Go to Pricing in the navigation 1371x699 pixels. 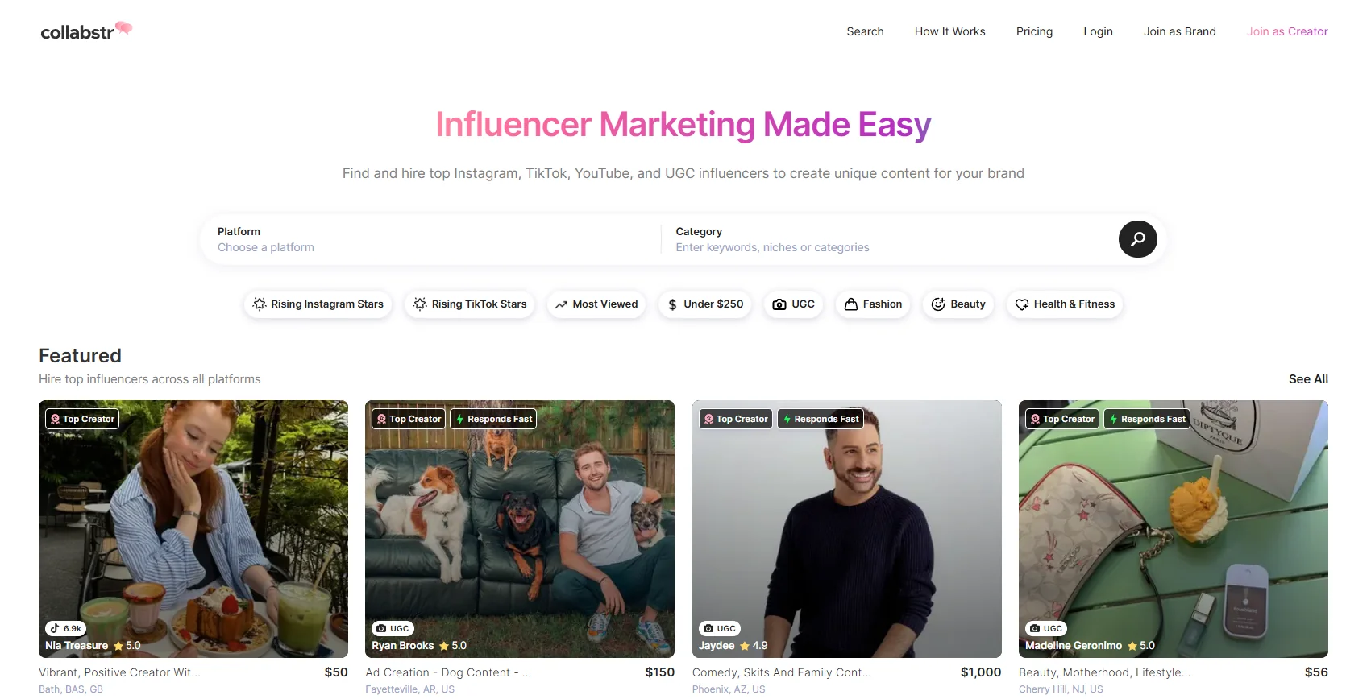tap(1034, 31)
